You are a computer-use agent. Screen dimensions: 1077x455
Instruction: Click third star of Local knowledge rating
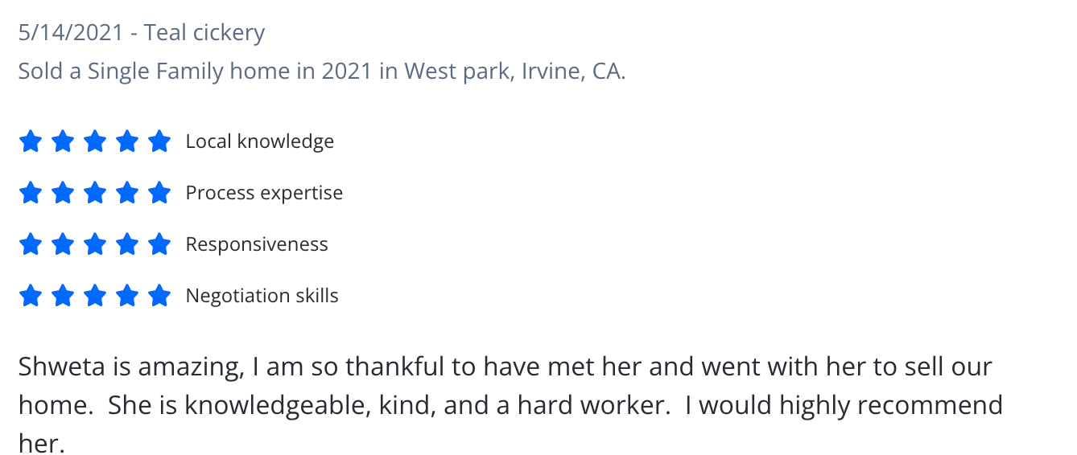(95, 141)
